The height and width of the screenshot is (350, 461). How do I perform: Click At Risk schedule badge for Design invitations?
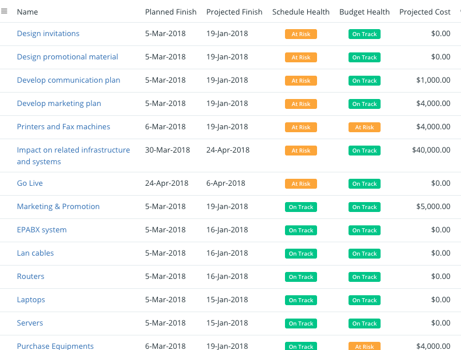(x=301, y=34)
